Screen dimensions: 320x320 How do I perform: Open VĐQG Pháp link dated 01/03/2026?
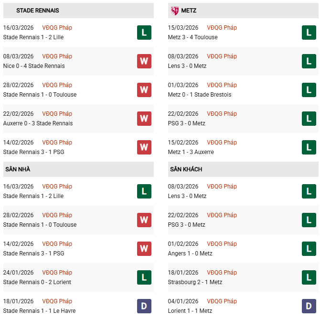coord(222,85)
